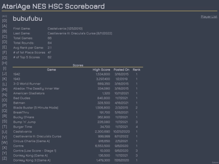Image resolution: width=219 pixels, height=164 pixels.
Task: Filter games by letter [Q]
Action: point(4,111)
